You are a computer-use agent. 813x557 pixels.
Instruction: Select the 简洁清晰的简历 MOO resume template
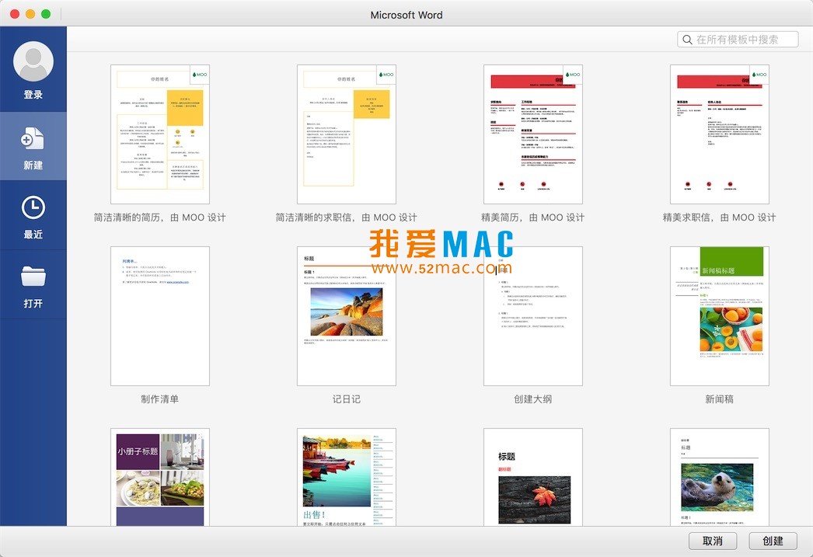coord(159,134)
